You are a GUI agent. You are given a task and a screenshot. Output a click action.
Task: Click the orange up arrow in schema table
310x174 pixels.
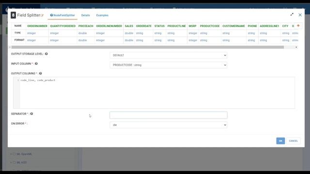(298, 26)
